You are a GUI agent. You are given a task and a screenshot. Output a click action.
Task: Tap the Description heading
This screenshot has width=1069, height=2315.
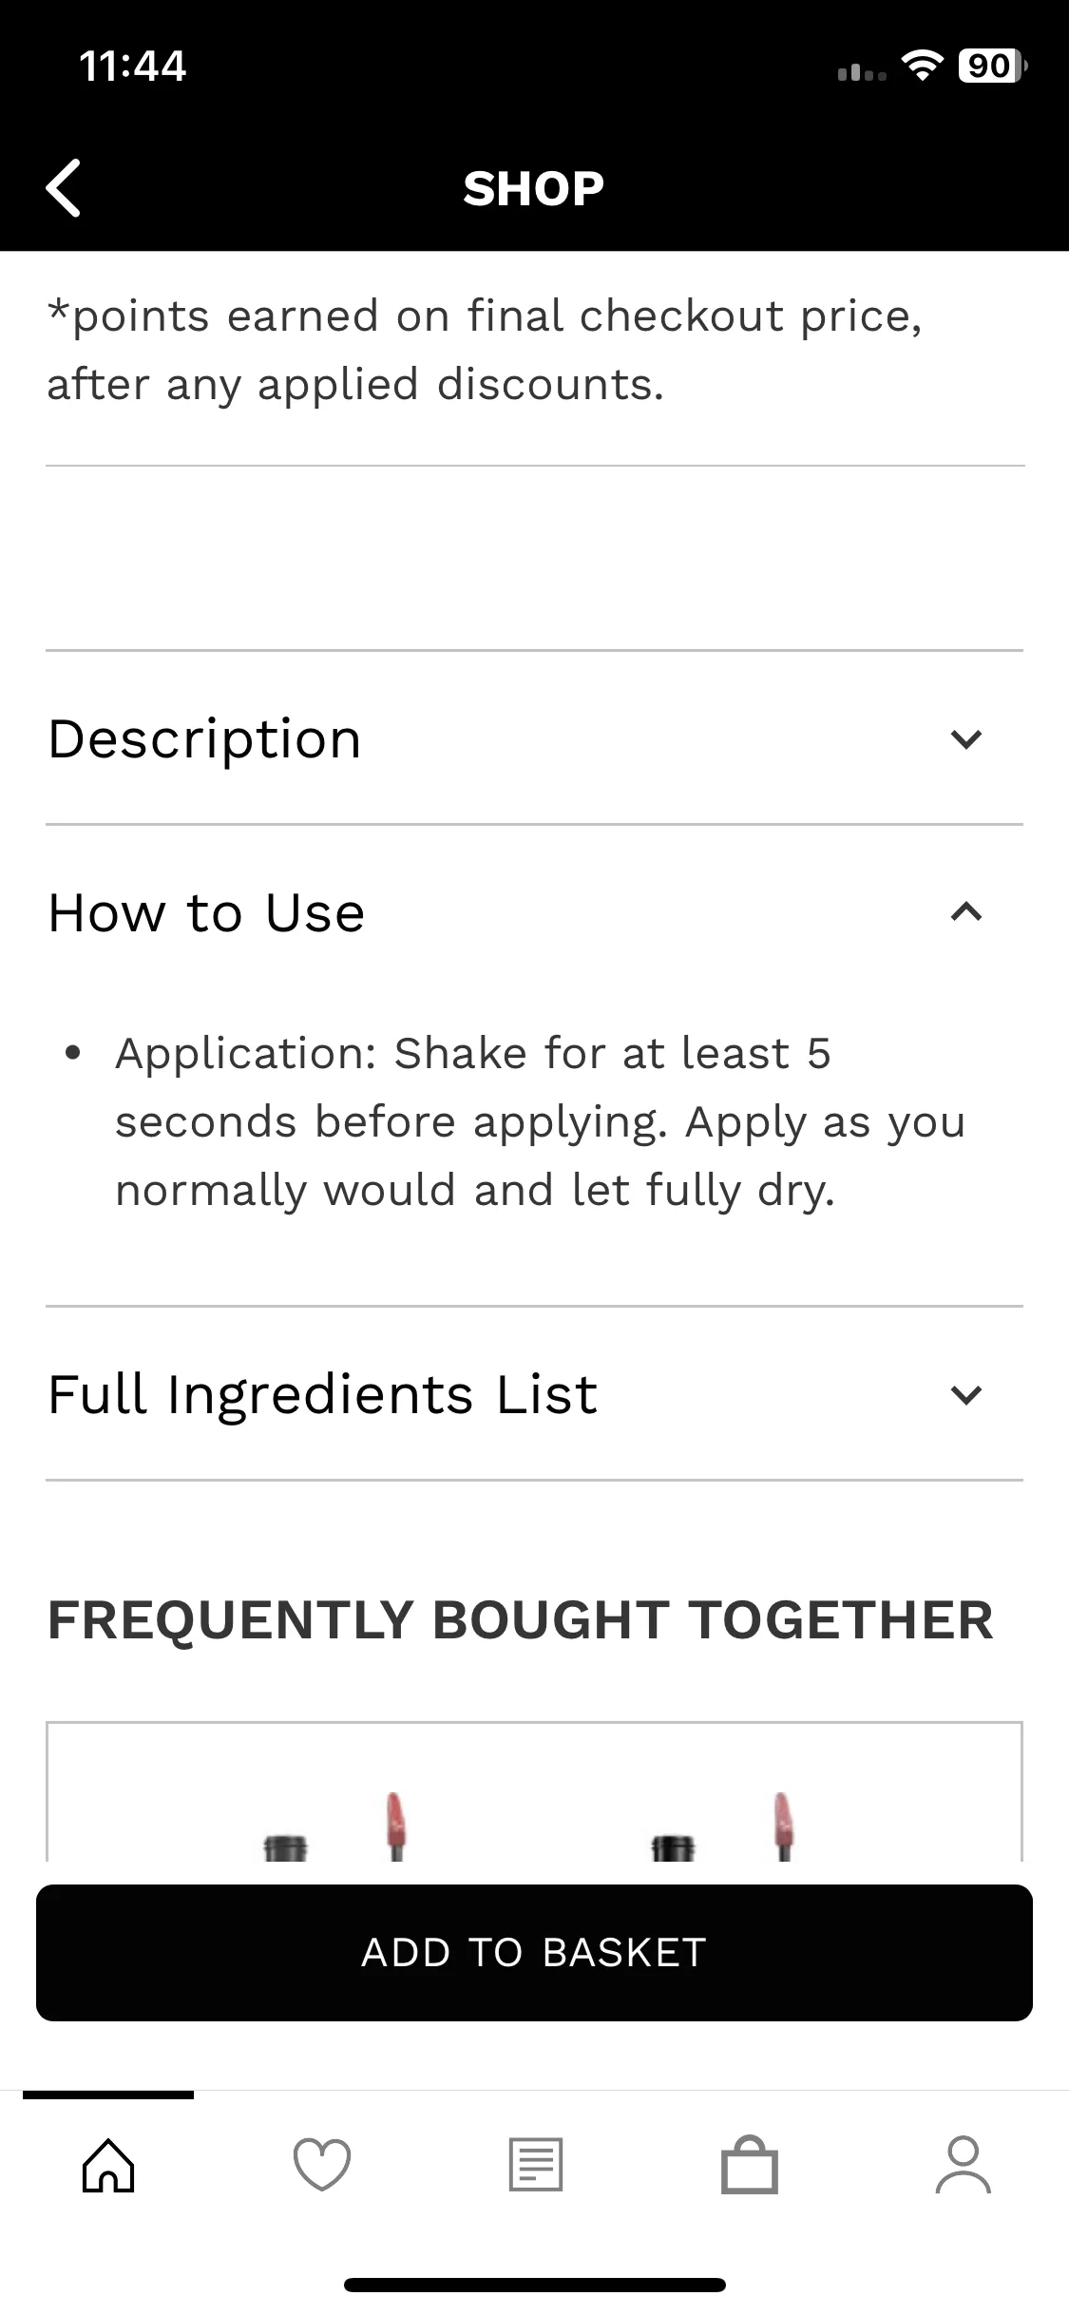205,739
